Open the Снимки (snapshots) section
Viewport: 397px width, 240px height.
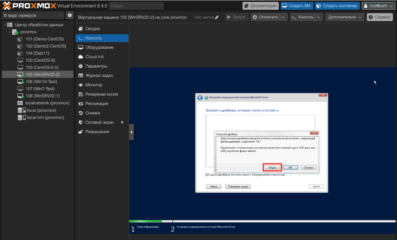93,113
